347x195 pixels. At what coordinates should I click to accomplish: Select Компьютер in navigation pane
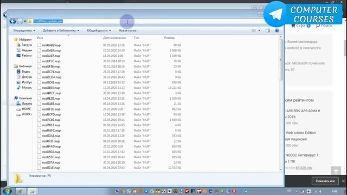[23, 98]
